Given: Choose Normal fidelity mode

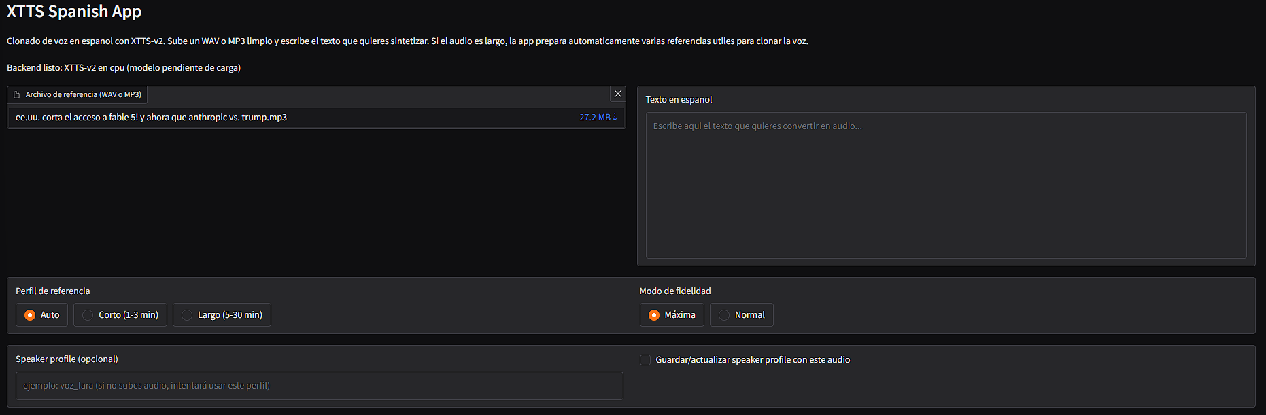Looking at the screenshot, I should pyautogui.click(x=742, y=315).
